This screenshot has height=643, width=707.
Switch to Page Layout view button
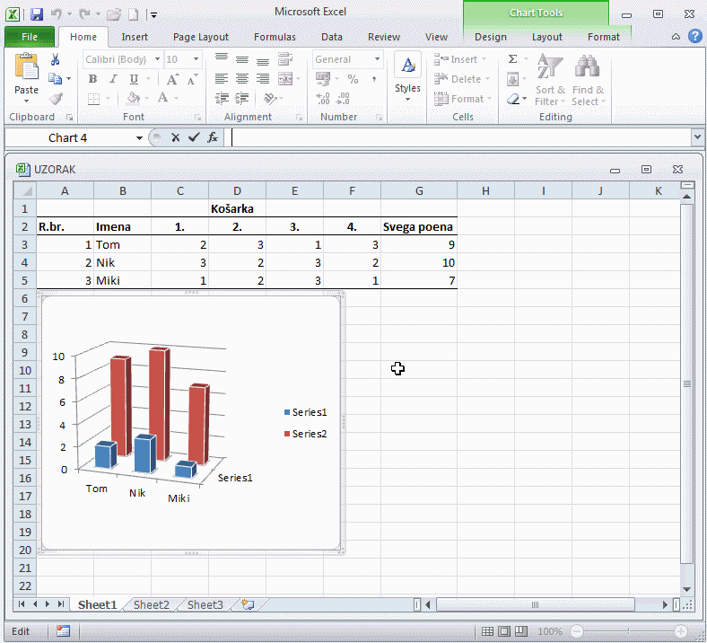pos(504,631)
